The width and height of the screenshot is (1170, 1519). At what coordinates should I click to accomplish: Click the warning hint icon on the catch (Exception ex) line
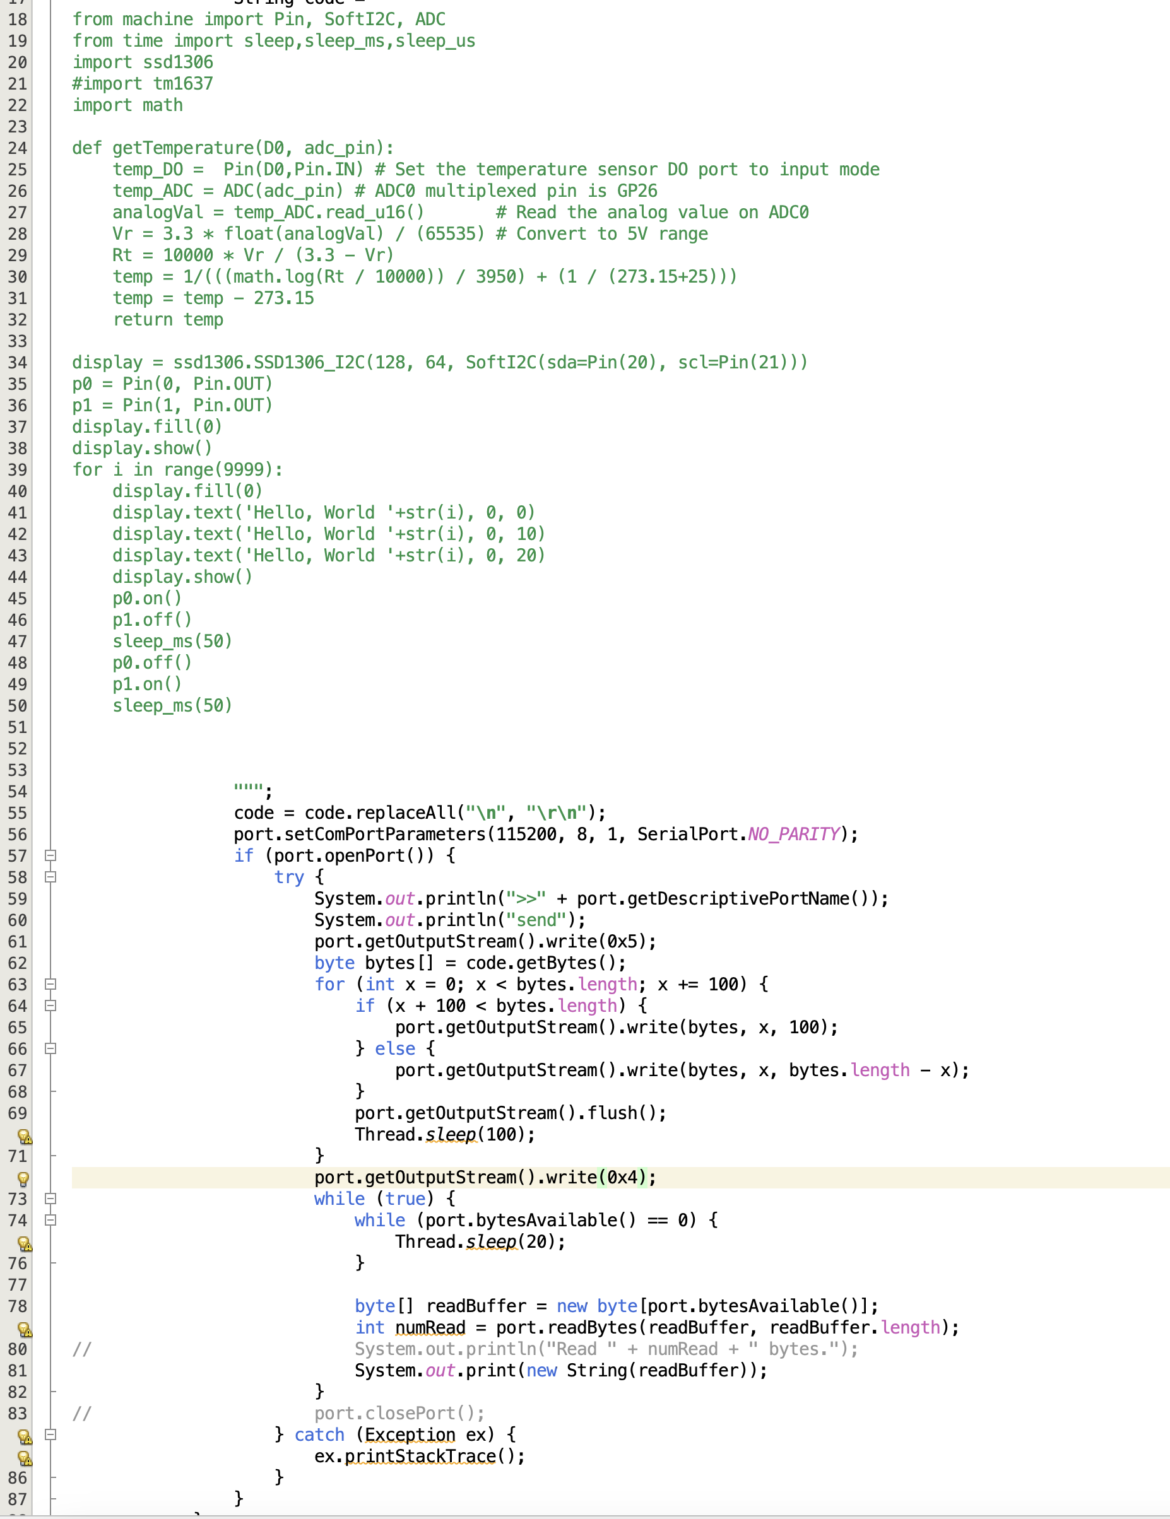pos(25,1436)
